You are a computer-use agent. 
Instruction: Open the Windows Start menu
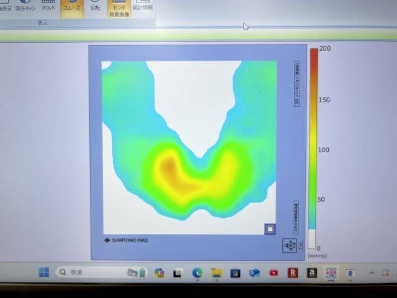point(44,273)
